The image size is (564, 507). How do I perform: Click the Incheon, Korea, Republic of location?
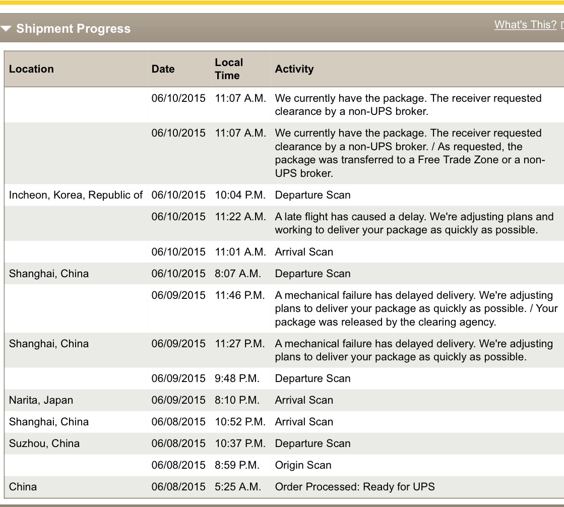(76, 195)
